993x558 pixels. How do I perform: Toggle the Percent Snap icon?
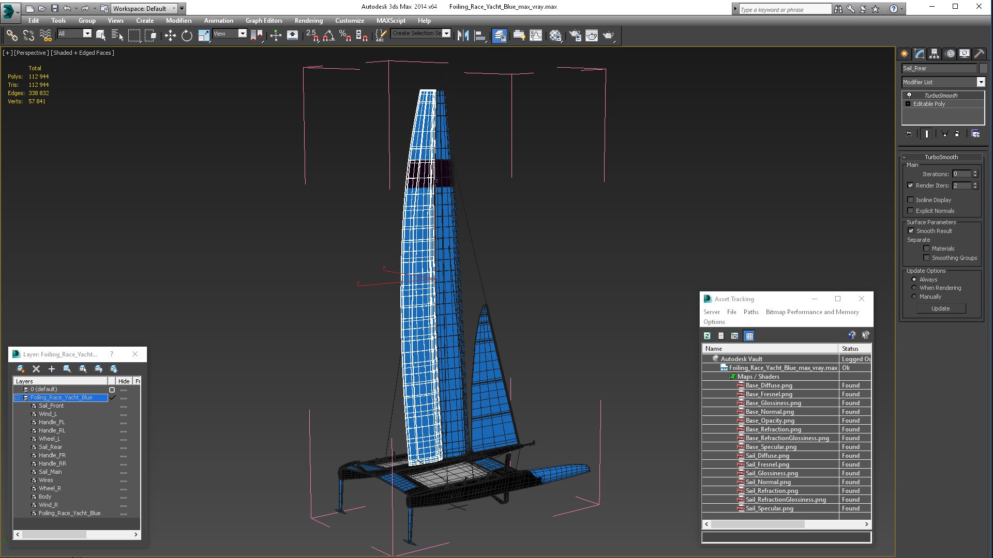345,35
